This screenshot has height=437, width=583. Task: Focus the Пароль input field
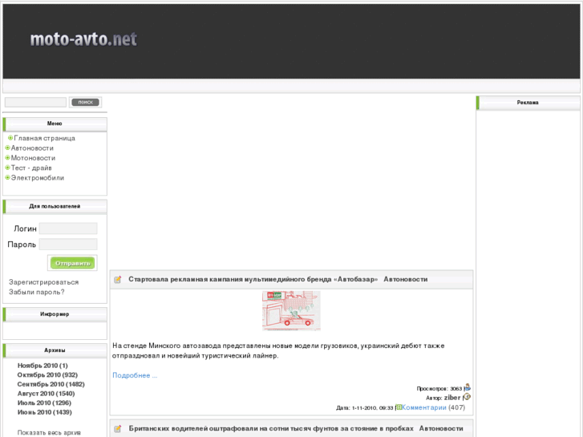[68, 245]
